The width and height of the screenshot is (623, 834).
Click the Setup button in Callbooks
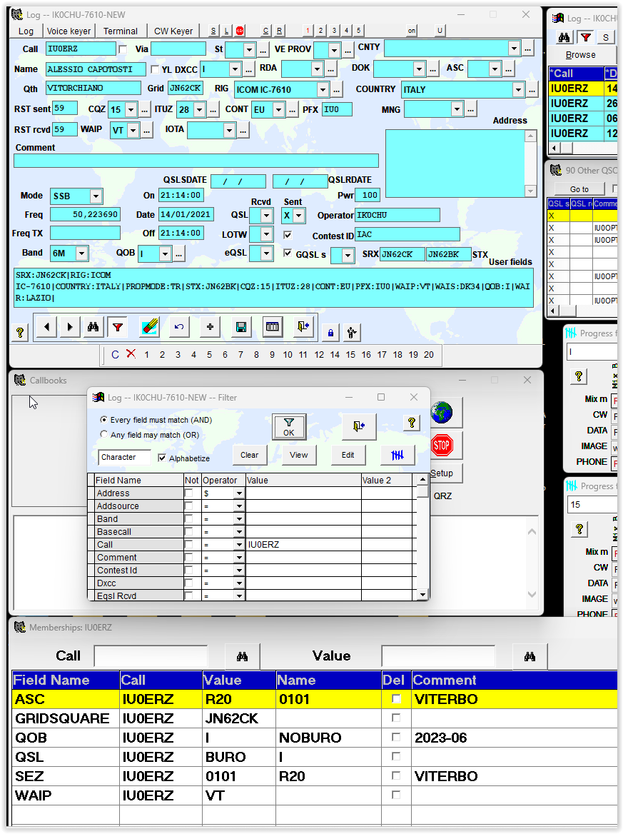coord(442,473)
